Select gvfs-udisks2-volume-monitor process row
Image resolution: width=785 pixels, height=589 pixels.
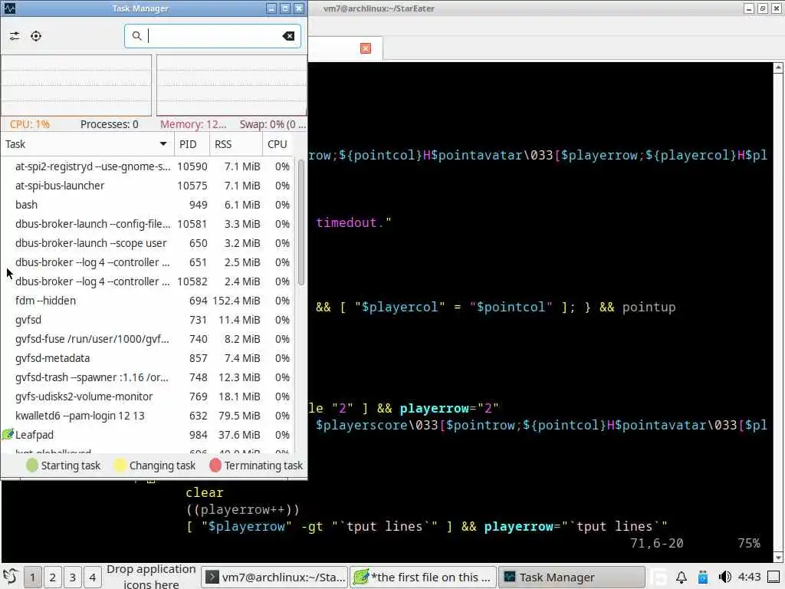coord(148,397)
